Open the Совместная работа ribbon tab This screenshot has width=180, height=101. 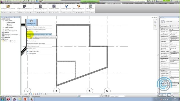tap(70, 3)
